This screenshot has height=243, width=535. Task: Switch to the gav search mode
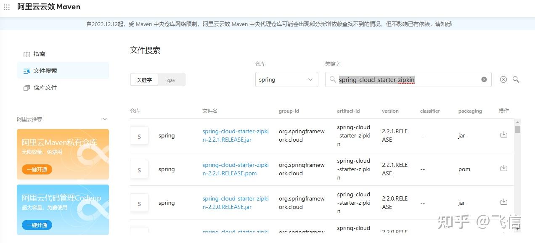[x=171, y=80]
